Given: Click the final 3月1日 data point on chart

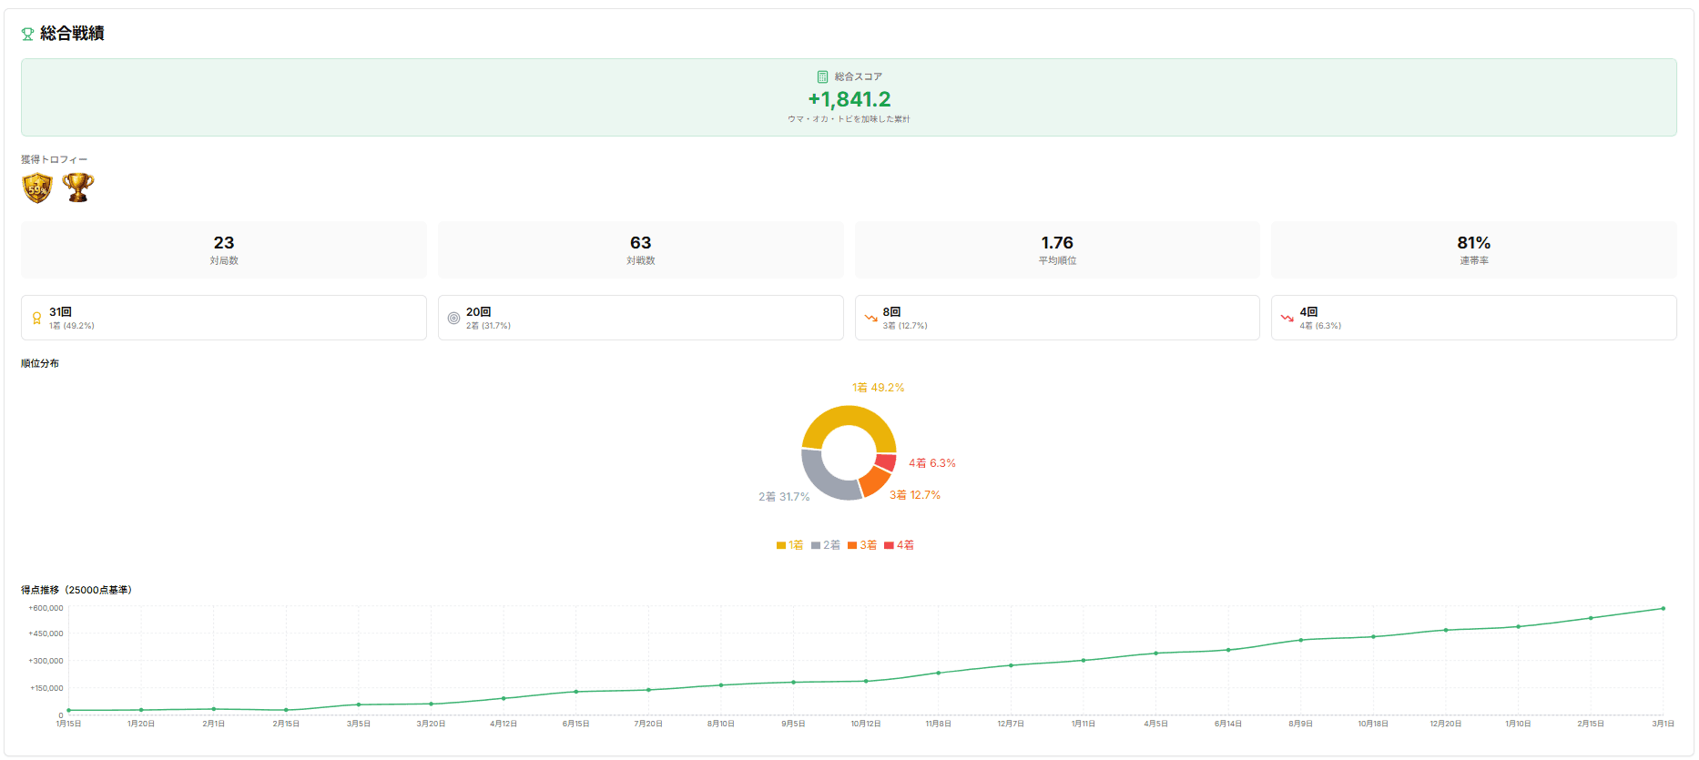Looking at the screenshot, I should (1663, 609).
